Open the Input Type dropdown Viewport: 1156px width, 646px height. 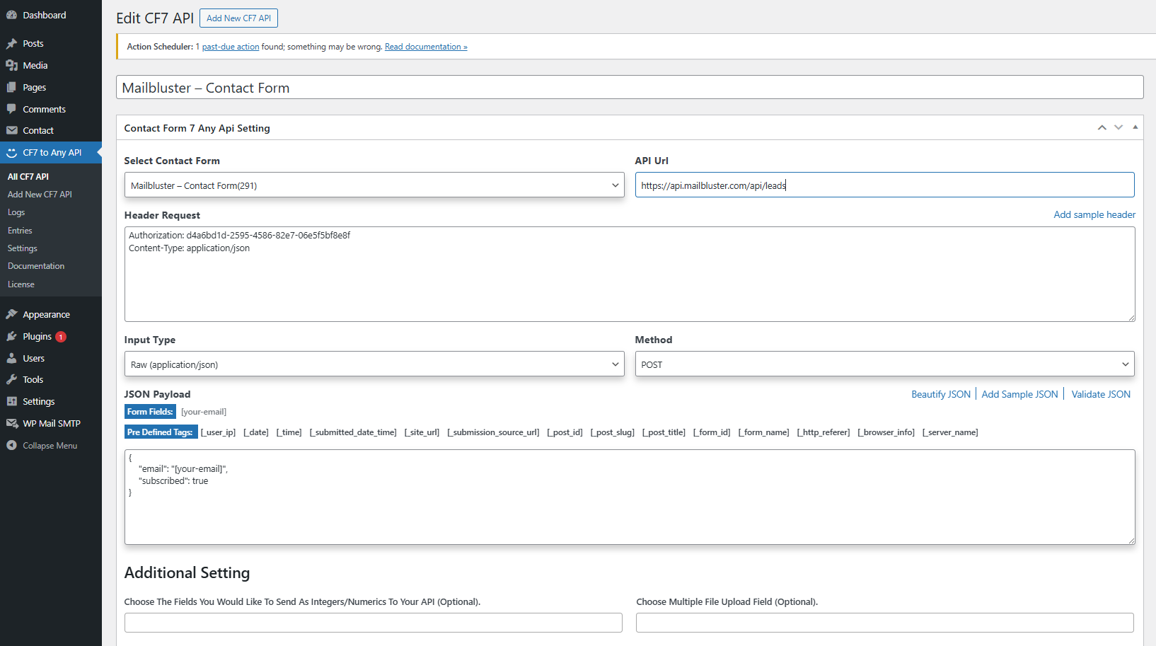[374, 364]
